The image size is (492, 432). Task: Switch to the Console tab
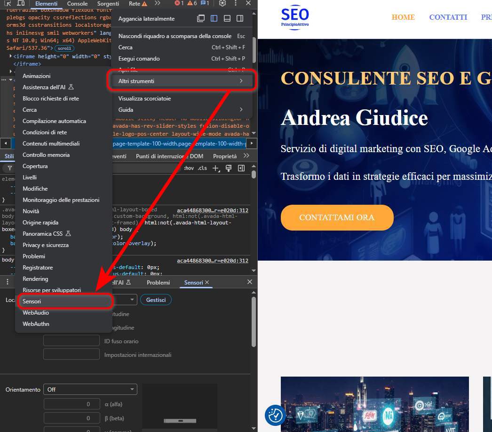point(77,4)
